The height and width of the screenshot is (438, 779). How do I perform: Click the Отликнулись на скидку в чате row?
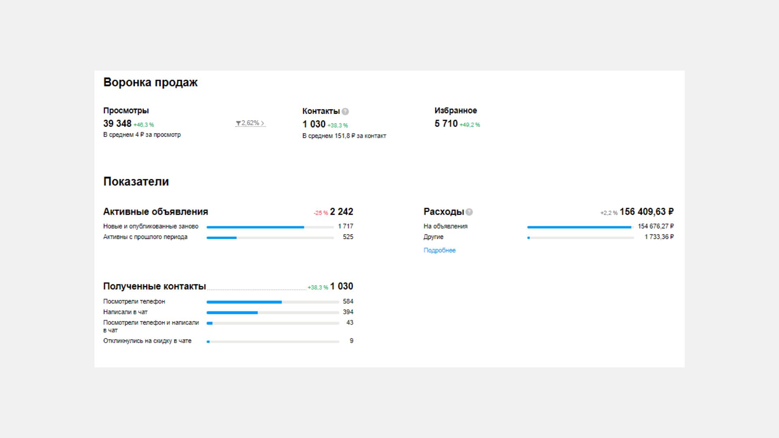[x=147, y=341]
